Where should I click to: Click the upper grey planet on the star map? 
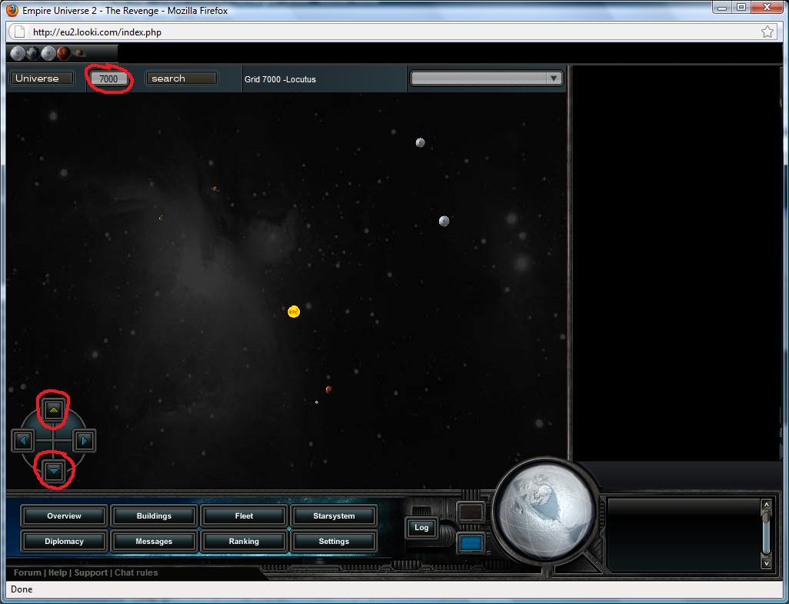click(420, 142)
